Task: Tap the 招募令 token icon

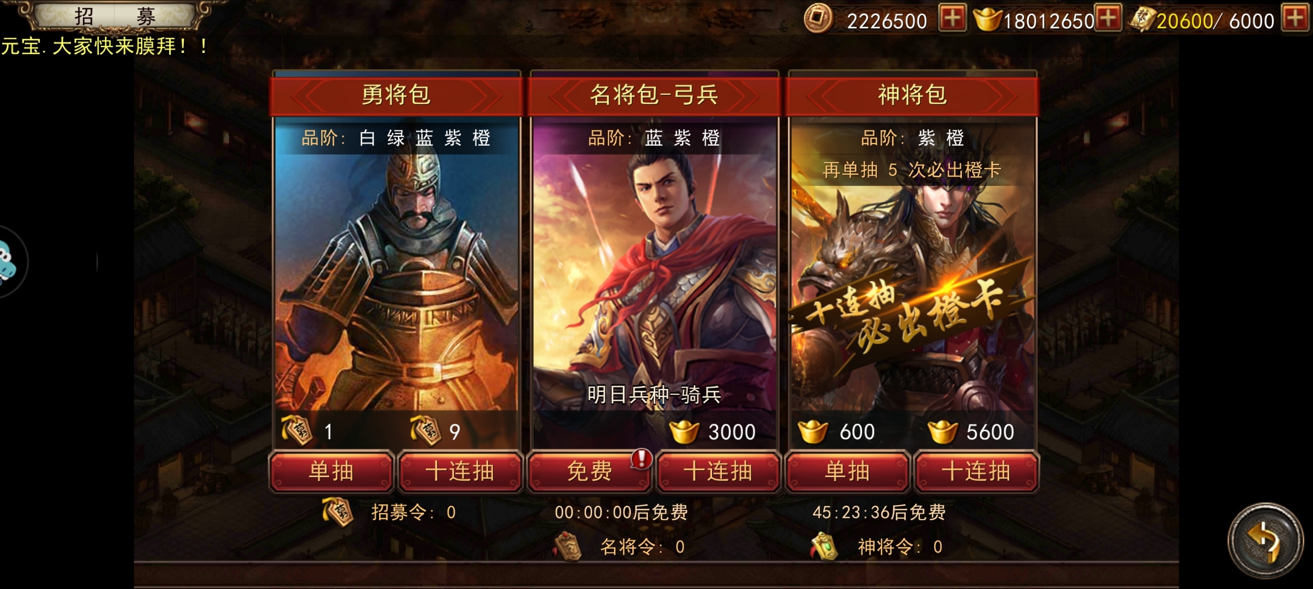Action: click(338, 512)
